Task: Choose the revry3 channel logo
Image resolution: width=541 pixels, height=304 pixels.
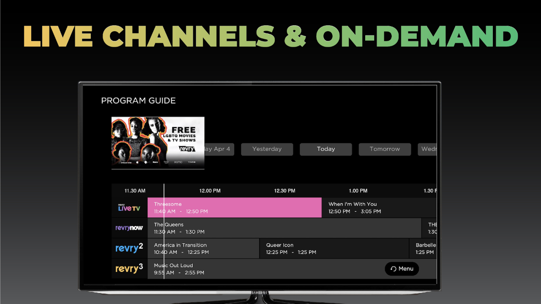Action: 129,269
